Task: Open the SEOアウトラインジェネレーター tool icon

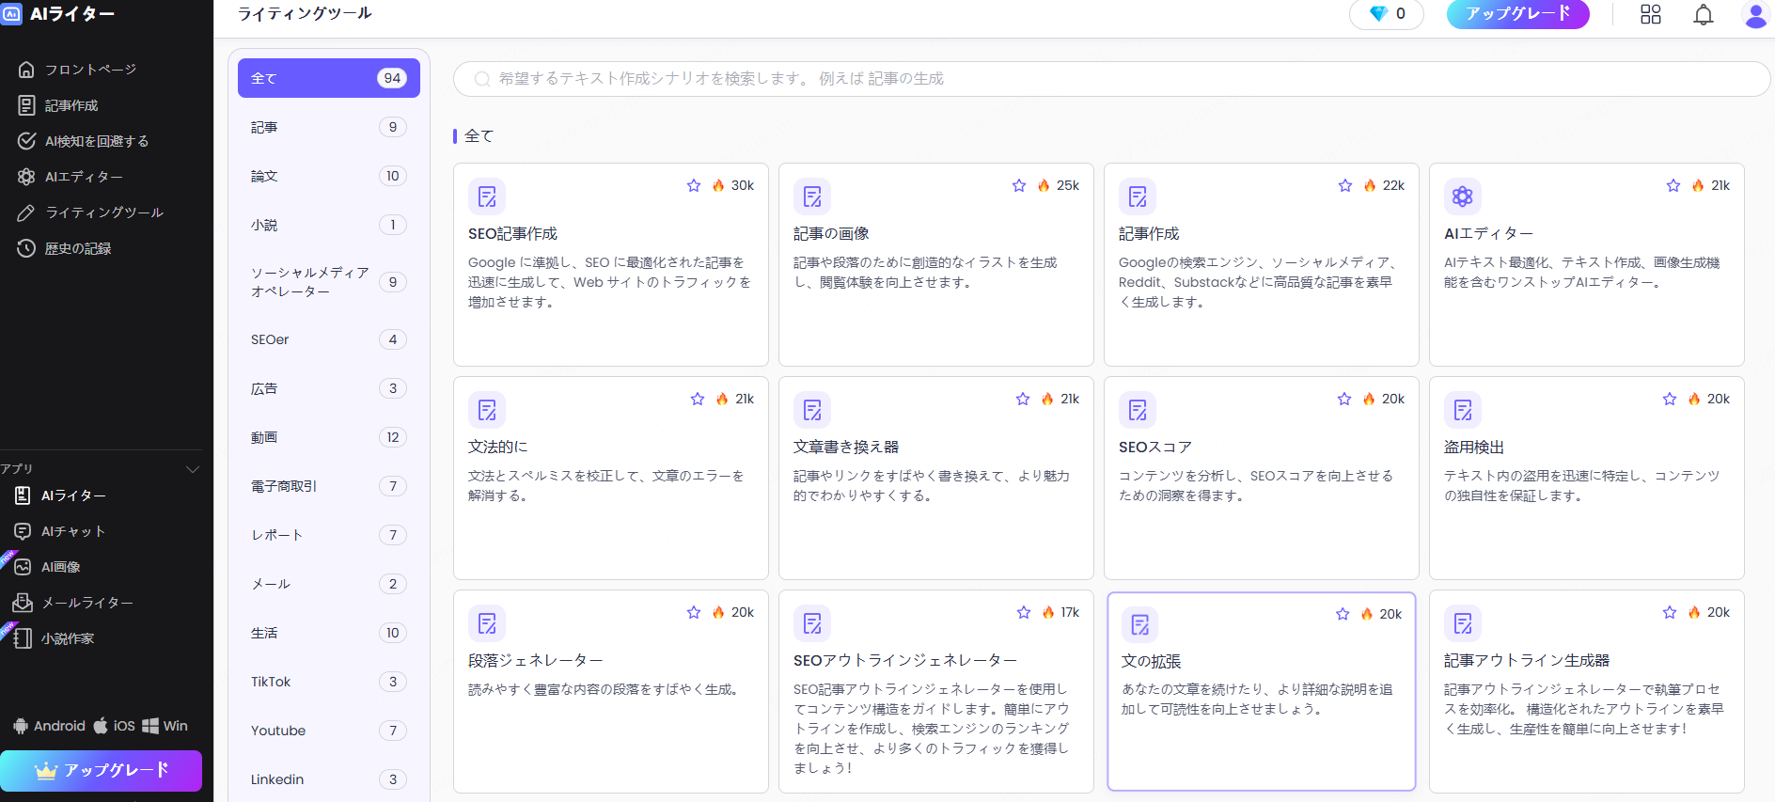Action: tap(812, 623)
